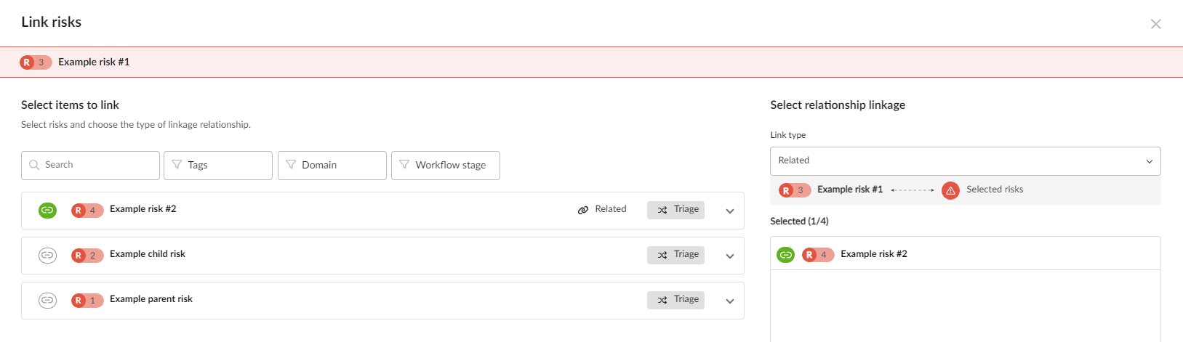Viewport: 1183px width, 342px height.
Task: Click the Triage button on Example parent risk
Action: (x=675, y=300)
